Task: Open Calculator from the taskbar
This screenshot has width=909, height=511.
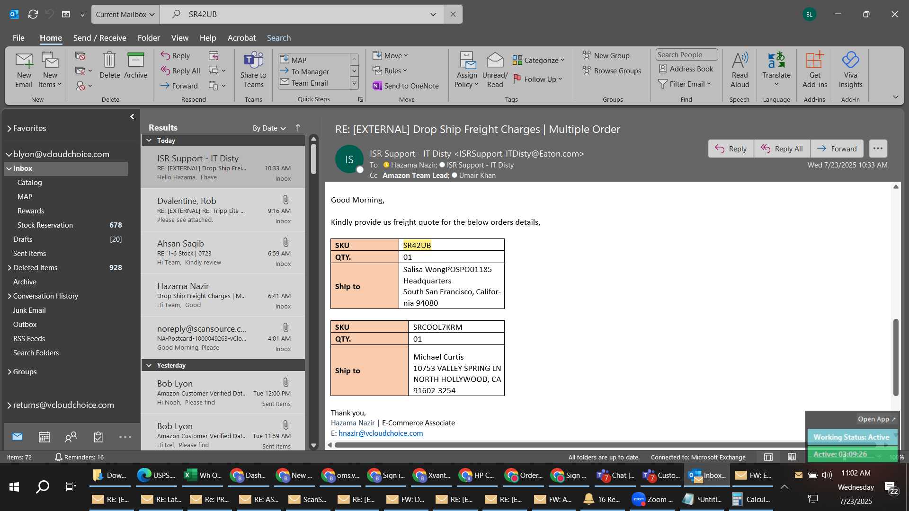Action: [x=752, y=499]
